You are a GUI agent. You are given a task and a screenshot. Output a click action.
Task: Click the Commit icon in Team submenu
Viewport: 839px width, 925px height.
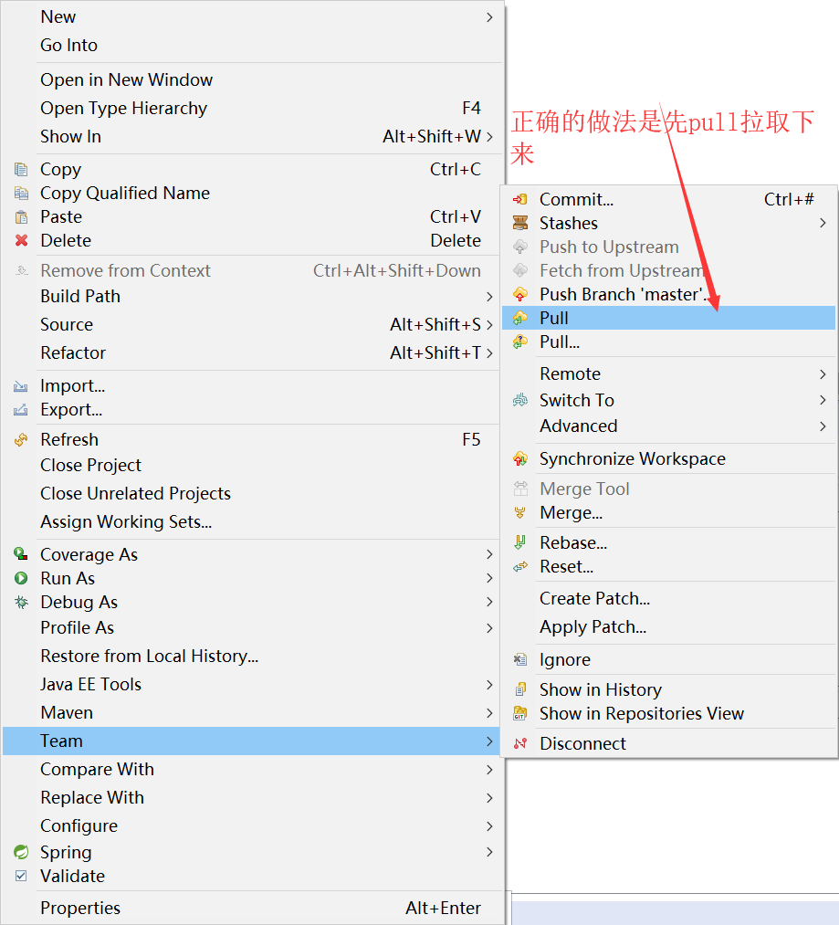(519, 199)
